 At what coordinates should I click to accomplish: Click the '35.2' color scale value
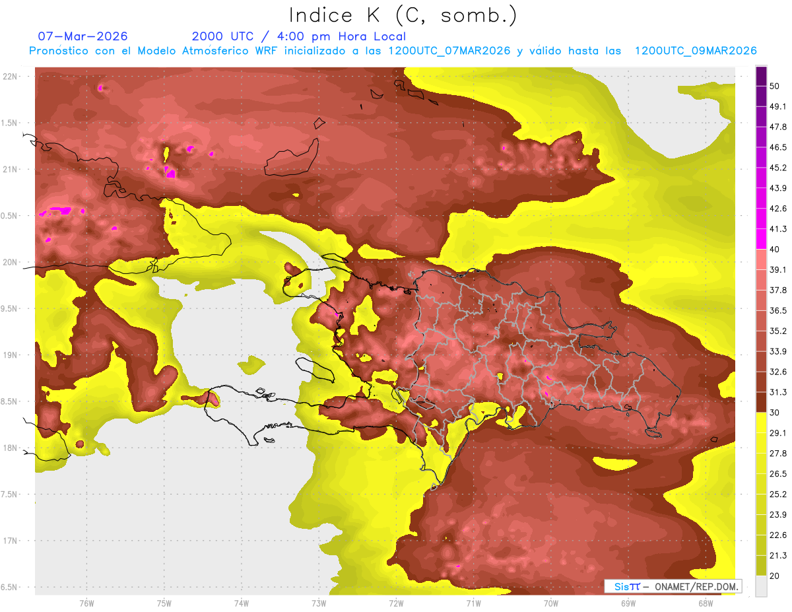pyautogui.click(x=777, y=331)
